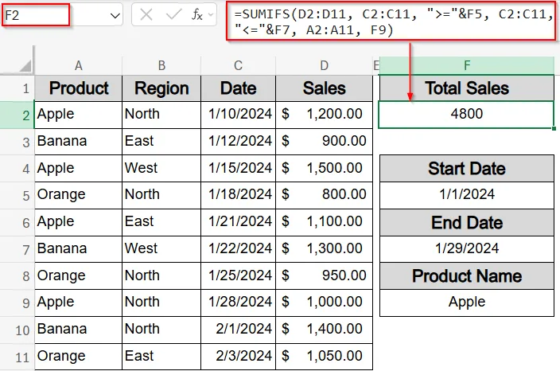Select the 1/28/2024 date cell

click(238, 303)
